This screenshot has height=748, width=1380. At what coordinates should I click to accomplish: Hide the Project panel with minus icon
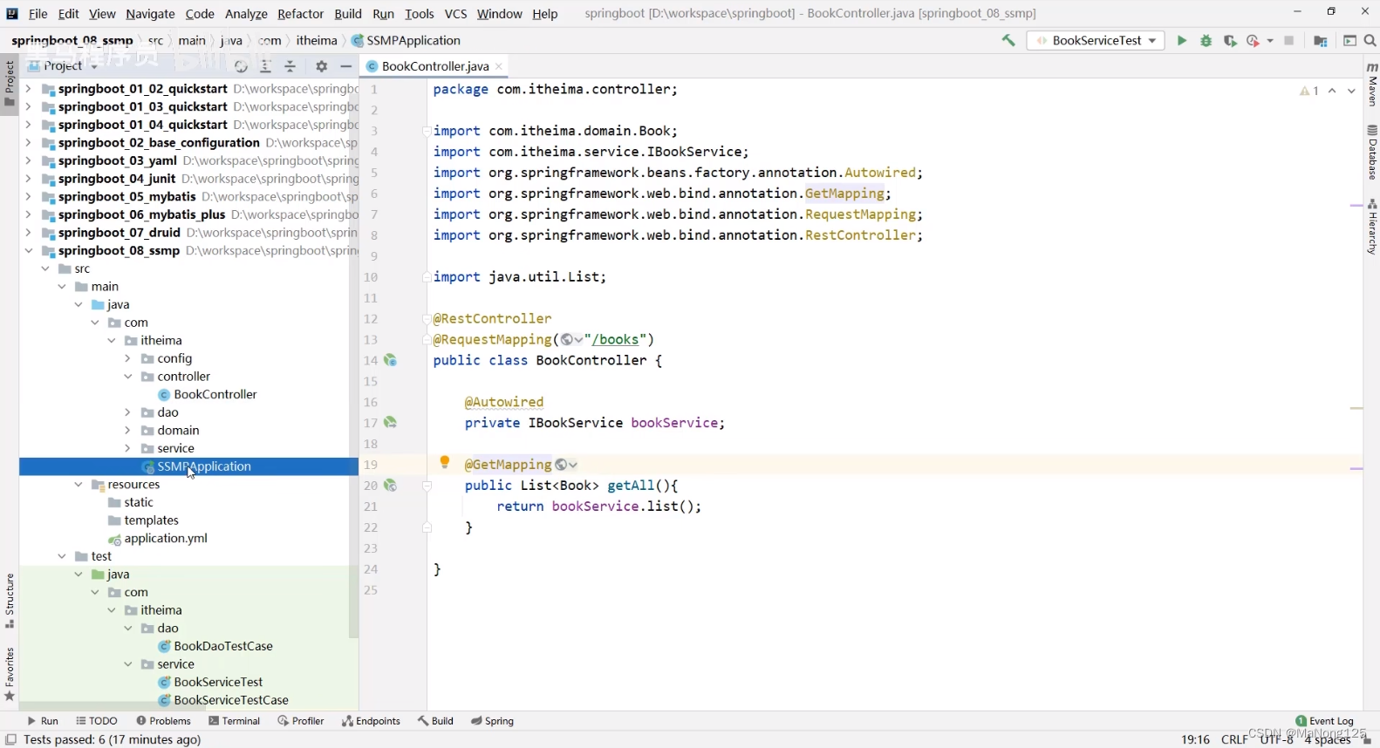pos(345,66)
